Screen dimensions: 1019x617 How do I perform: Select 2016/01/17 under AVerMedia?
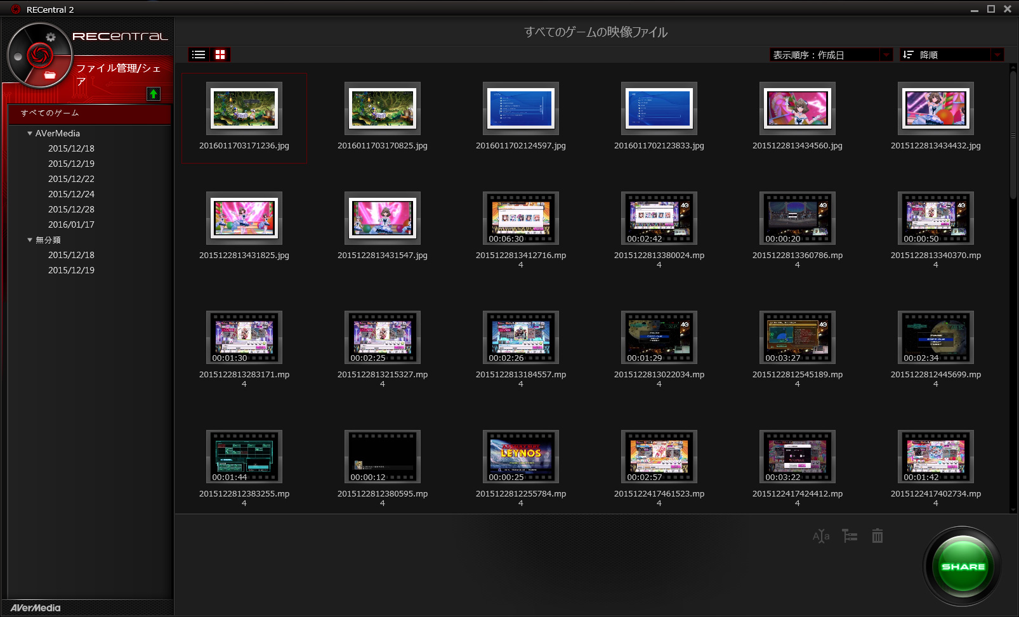[x=71, y=224]
